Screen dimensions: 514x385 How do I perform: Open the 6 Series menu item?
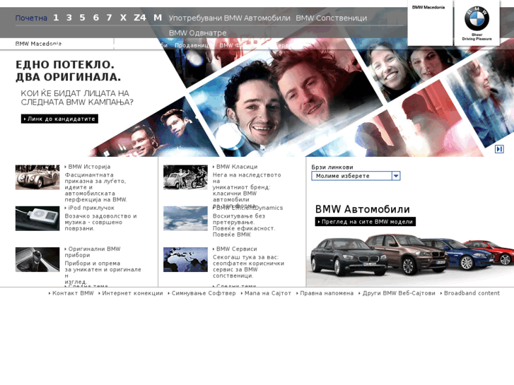tap(95, 18)
